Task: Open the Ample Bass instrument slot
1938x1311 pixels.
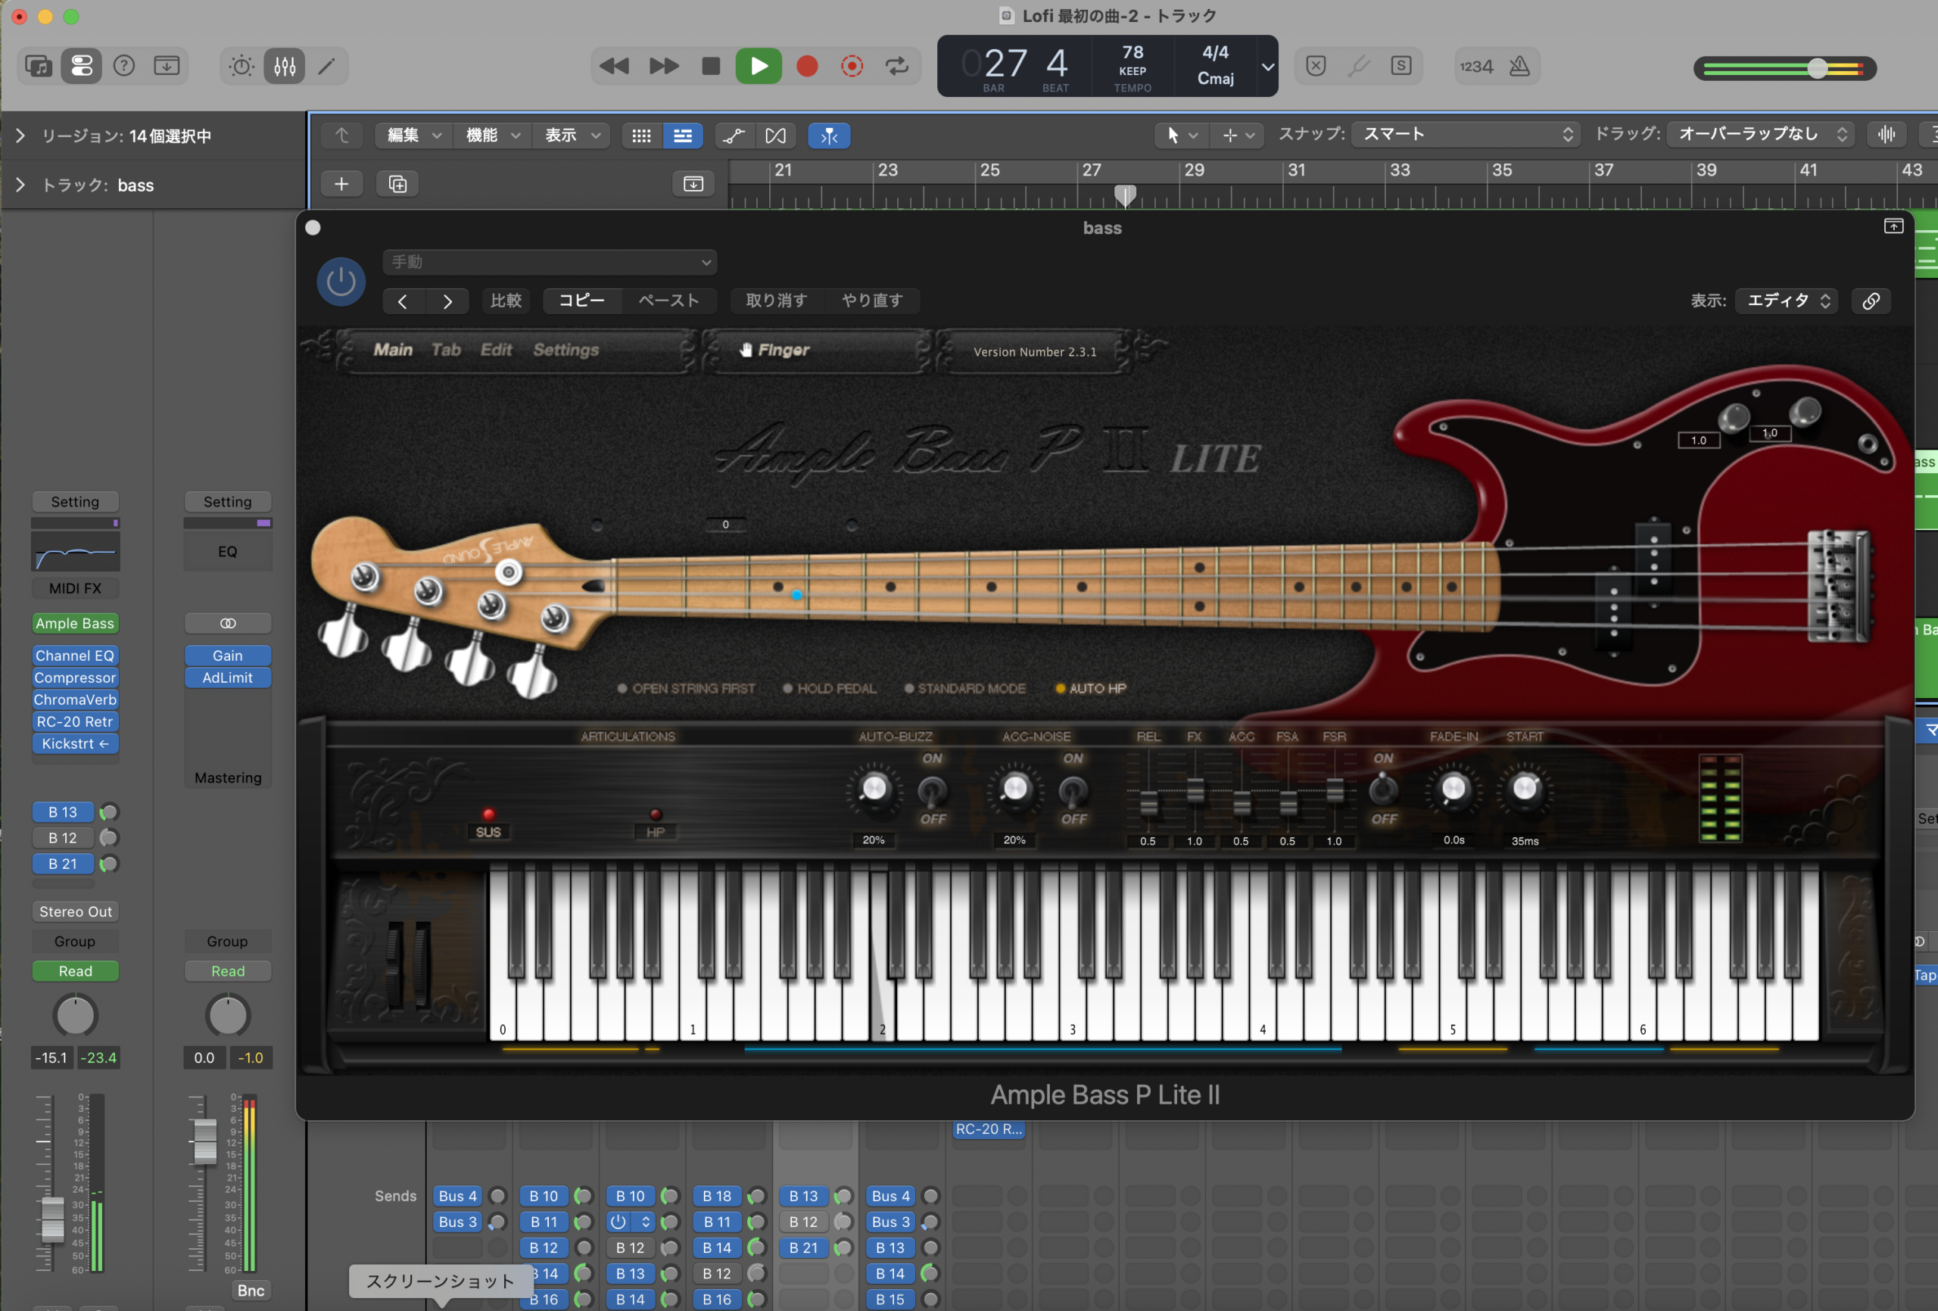Action: 75,624
